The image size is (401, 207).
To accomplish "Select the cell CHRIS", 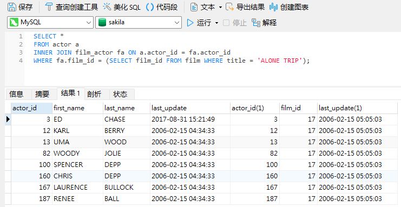I will point(78,176).
